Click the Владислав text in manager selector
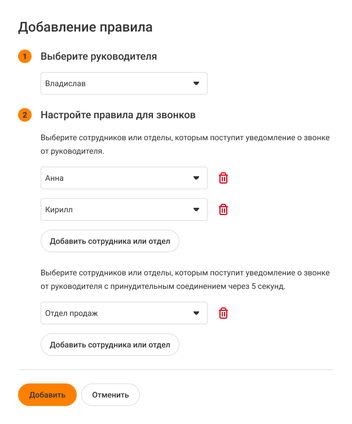This screenshot has height=424, width=352. [65, 83]
